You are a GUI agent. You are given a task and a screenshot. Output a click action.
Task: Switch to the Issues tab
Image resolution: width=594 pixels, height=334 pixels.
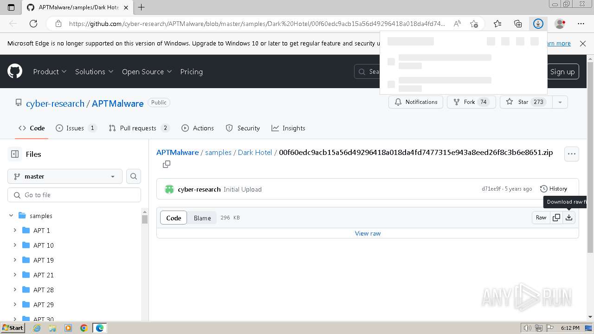pos(76,128)
